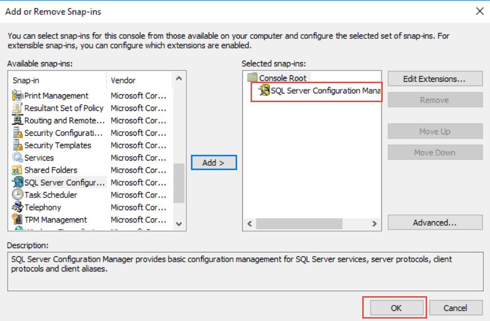Close the Add or Remove Snap-ins dialog
The height and width of the screenshot is (321, 490).
tap(480, 12)
